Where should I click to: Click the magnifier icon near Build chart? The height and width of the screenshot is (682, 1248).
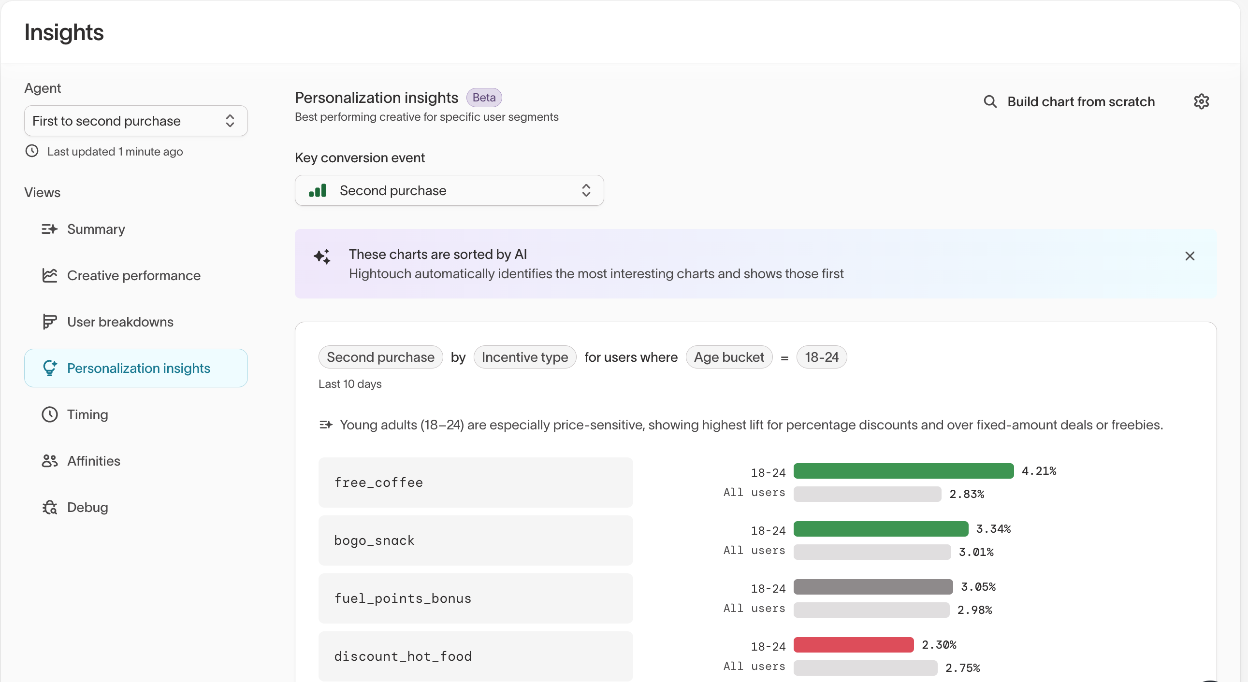click(990, 101)
